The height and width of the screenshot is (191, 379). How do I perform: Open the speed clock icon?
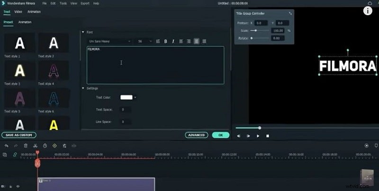(45, 146)
